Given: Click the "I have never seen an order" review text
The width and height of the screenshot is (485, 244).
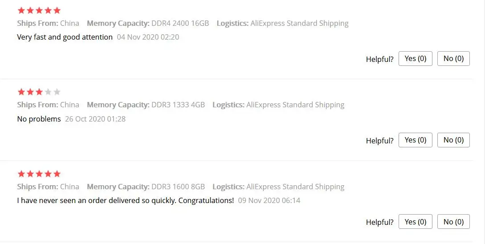Looking at the screenshot, I should click(x=125, y=200).
